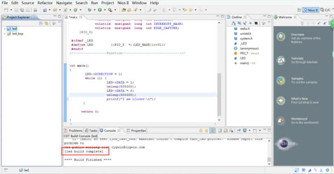Click the Overview globe icon on Welcome page

click(x=281, y=37)
